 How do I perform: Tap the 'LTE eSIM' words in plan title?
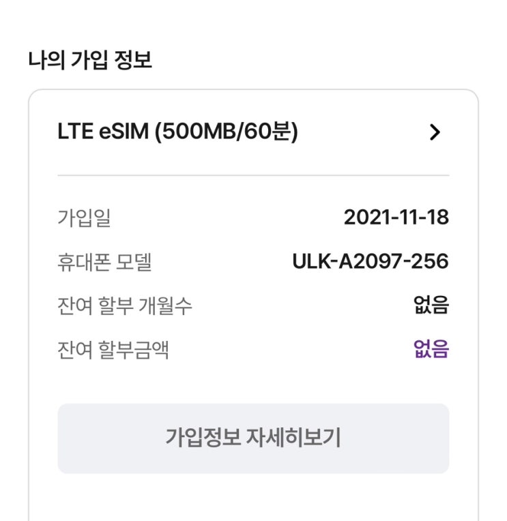(x=102, y=132)
